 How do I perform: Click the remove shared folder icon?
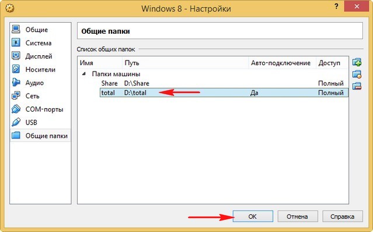point(357,86)
